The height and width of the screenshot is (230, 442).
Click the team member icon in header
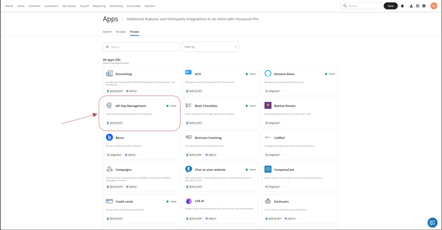(x=411, y=6)
